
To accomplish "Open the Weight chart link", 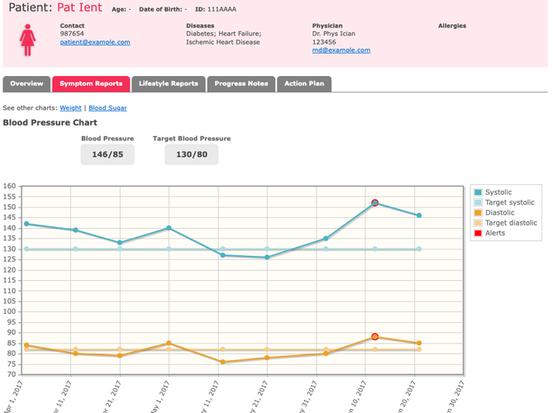I will click(70, 108).
